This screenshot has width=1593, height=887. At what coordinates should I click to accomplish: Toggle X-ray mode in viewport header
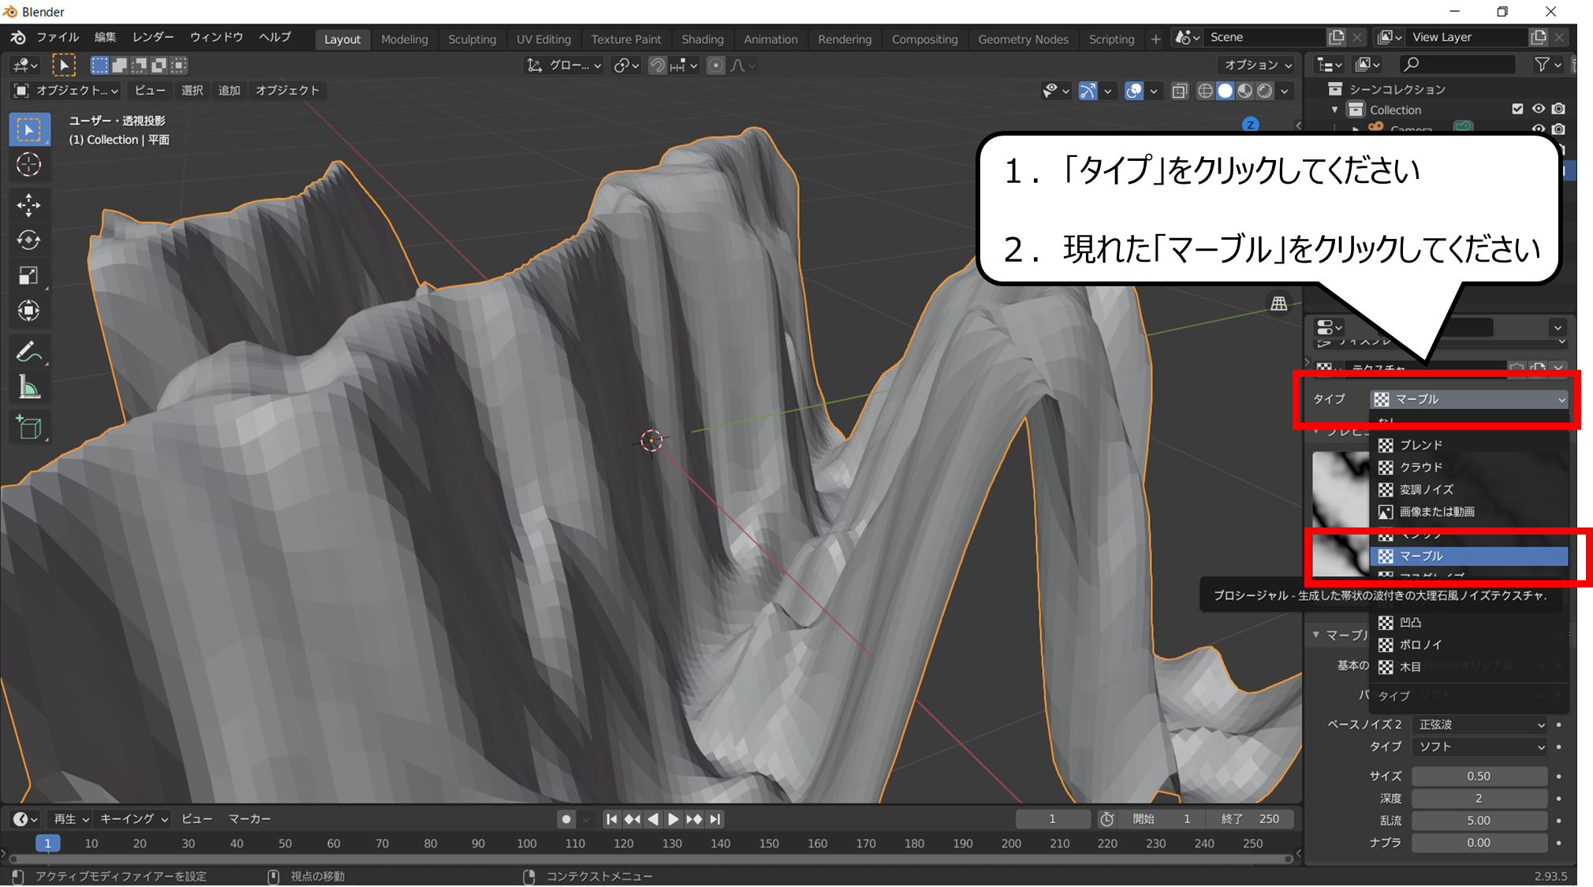pyautogui.click(x=1180, y=91)
